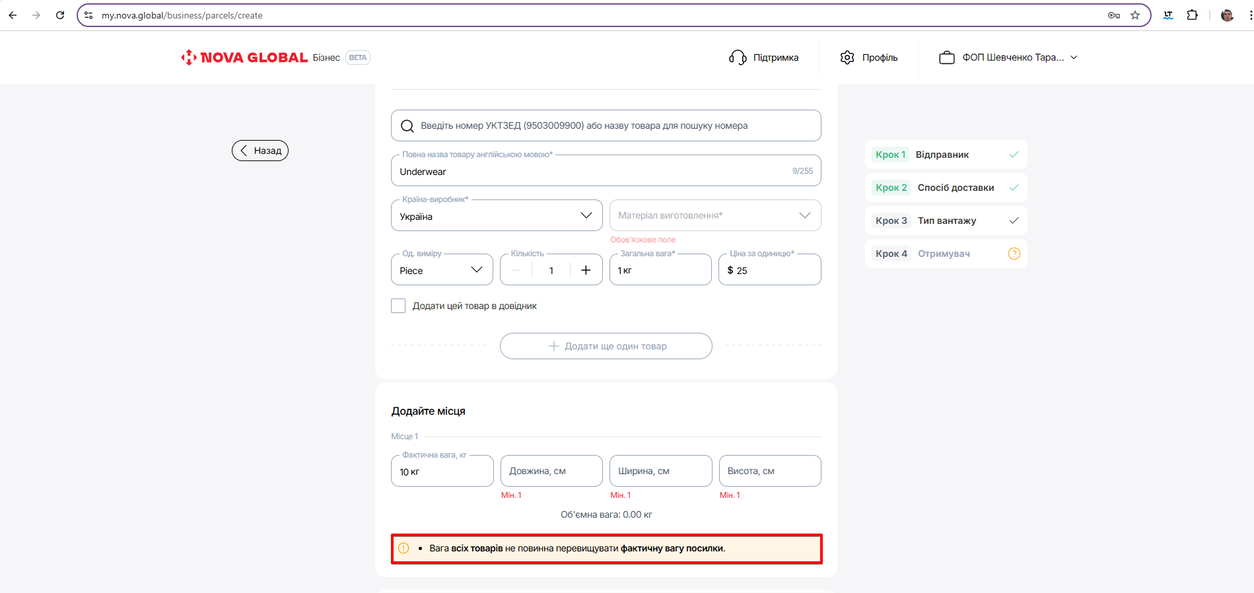This screenshot has width=1254, height=593.
Task: Open Профіль gear settings icon
Action: pyautogui.click(x=847, y=57)
